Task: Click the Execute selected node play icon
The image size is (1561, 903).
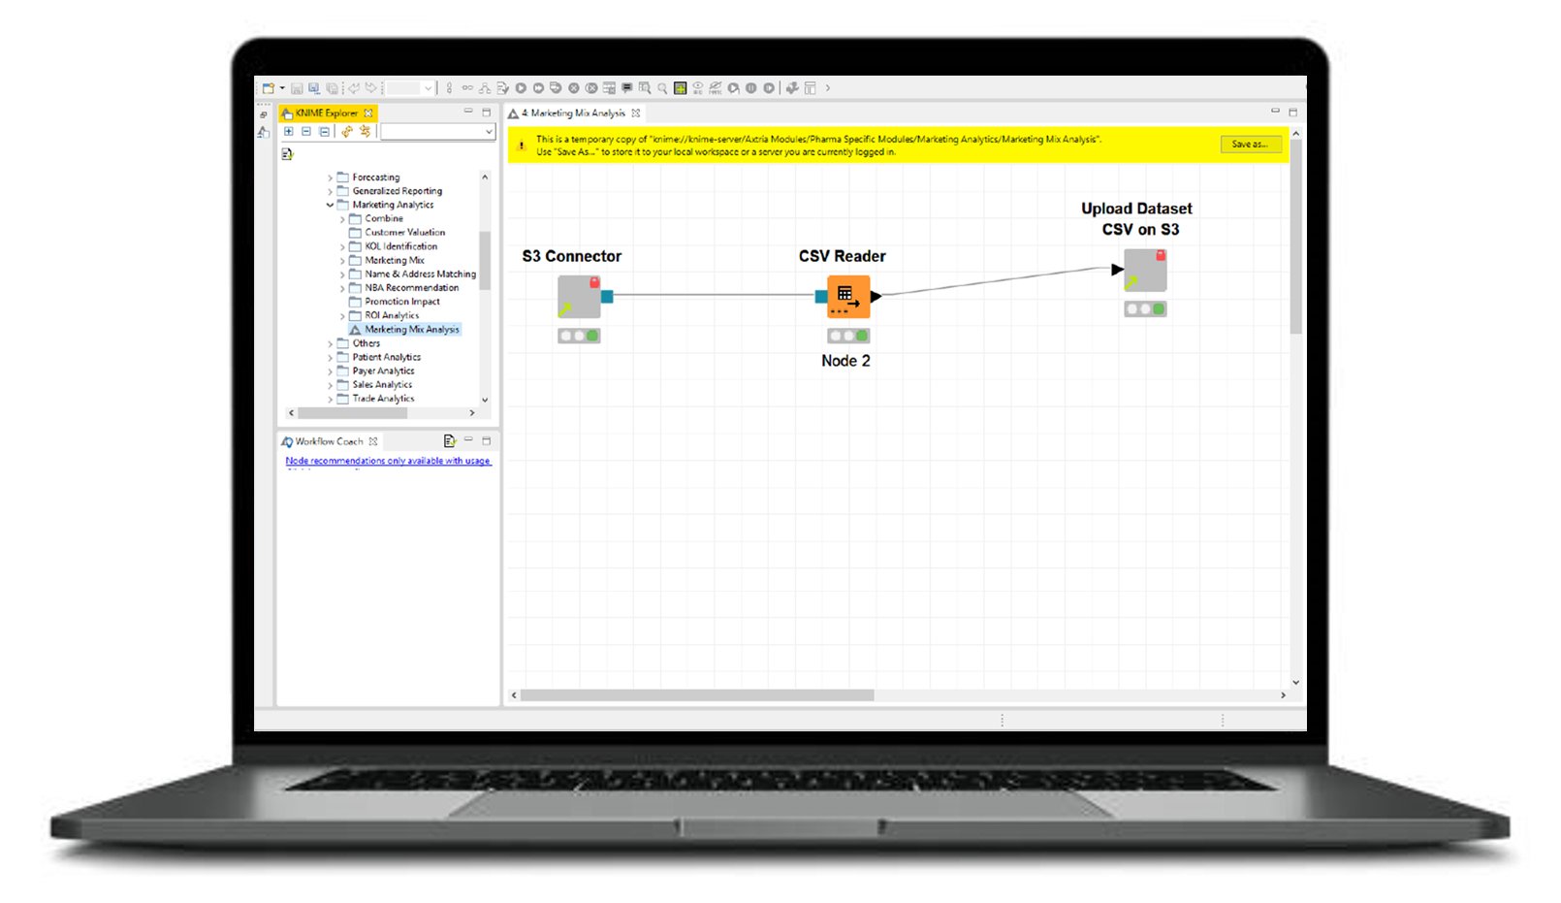Action: pos(521,88)
